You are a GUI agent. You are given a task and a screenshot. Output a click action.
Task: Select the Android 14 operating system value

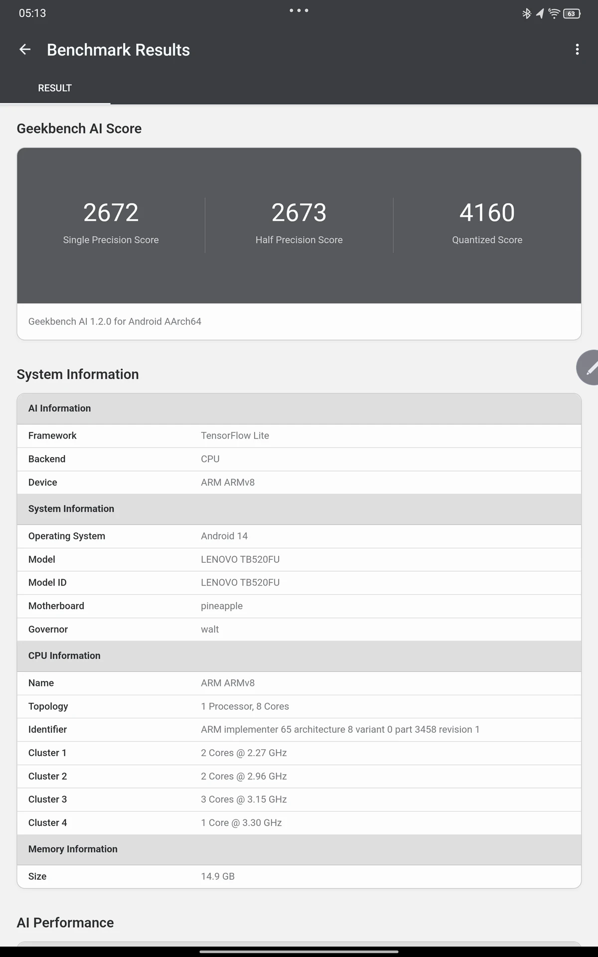[x=224, y=536]
